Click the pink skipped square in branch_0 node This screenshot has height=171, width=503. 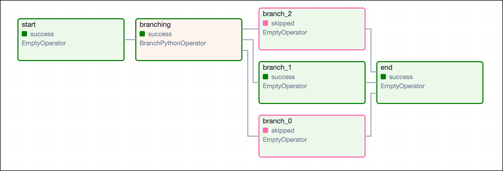(265, 130)
